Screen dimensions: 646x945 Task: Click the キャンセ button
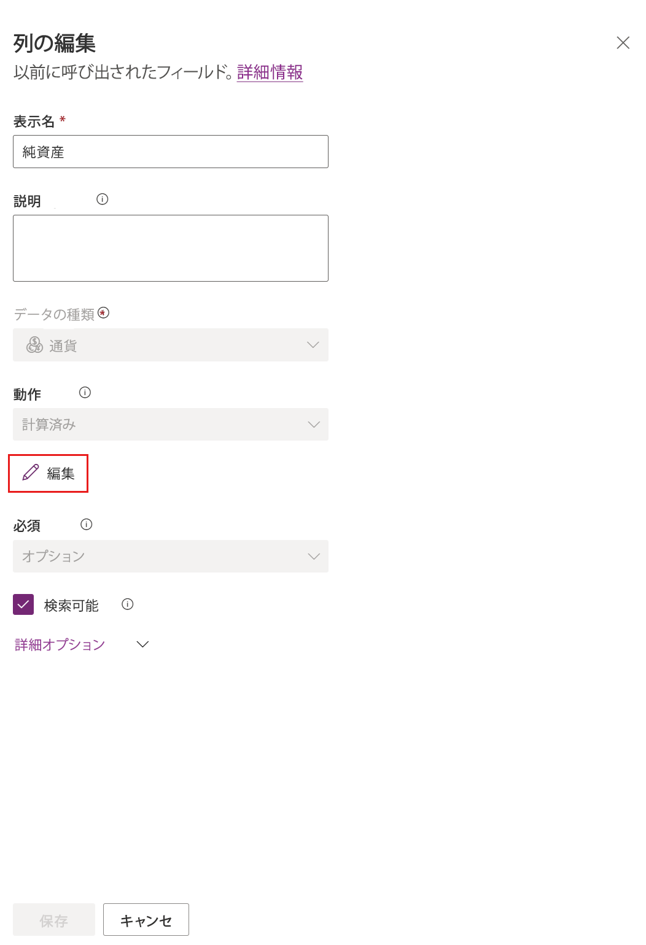pos(146,919)
